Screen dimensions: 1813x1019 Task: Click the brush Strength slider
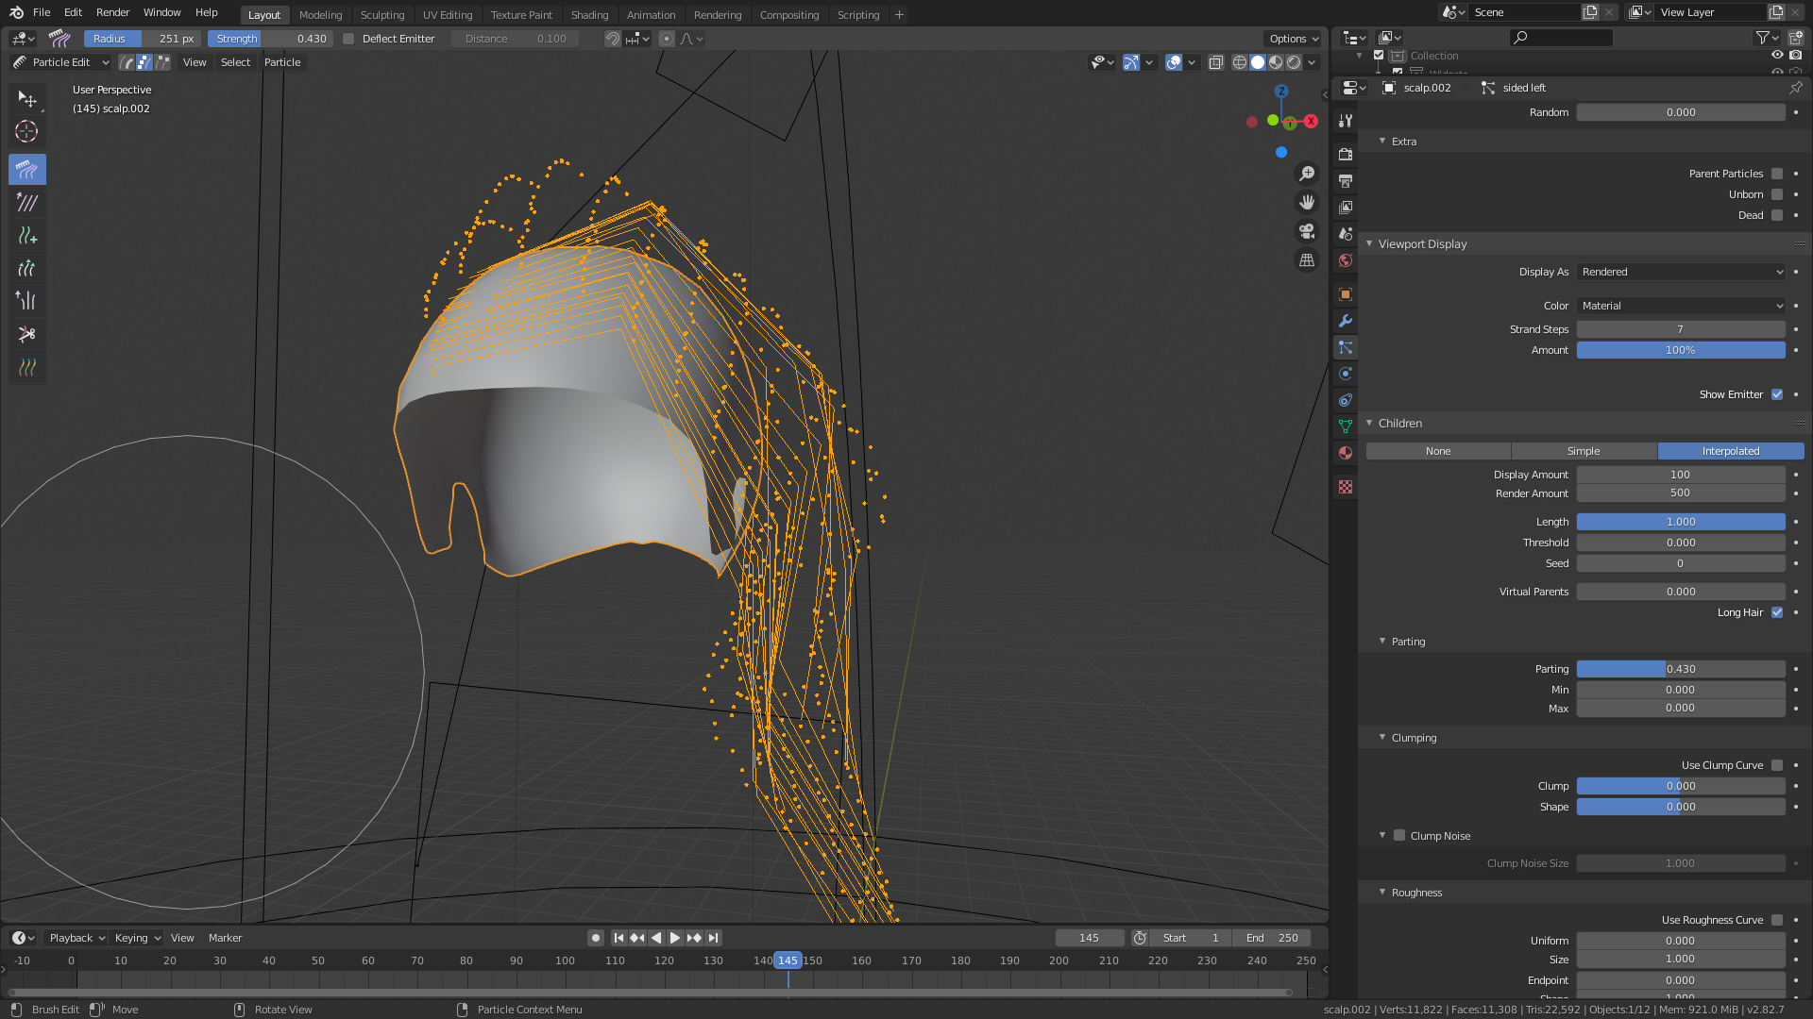tap(271, 39)
